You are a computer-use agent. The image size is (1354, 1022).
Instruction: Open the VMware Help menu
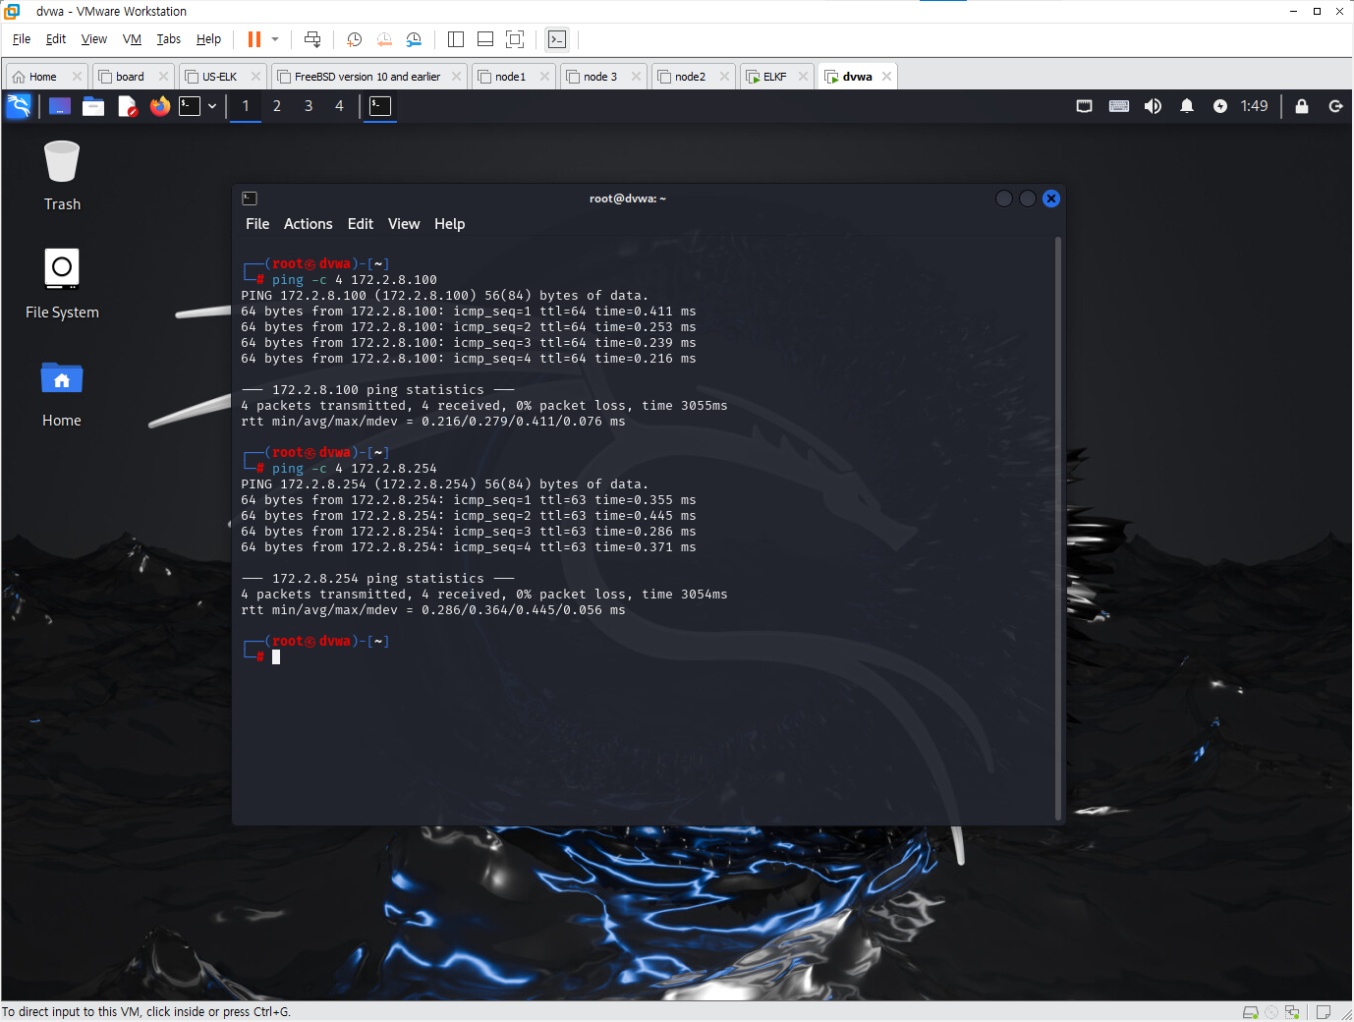(208, 39)
